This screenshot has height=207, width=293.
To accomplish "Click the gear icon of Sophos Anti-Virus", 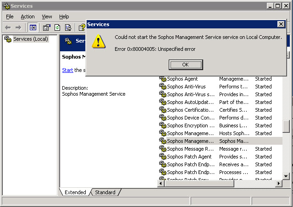I will [163, 87].
